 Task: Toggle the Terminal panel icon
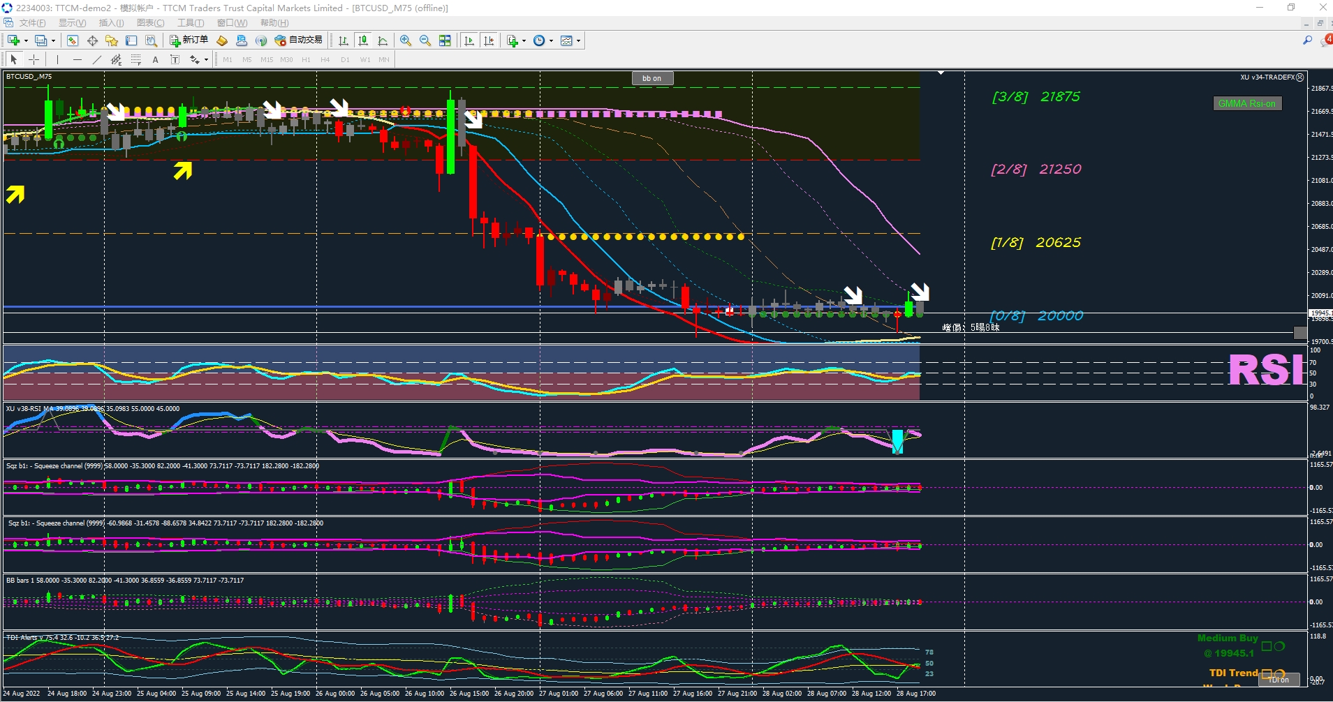point(131,40)
